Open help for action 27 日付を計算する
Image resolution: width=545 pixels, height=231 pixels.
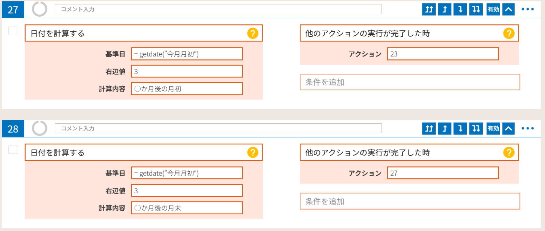(253, 33)
